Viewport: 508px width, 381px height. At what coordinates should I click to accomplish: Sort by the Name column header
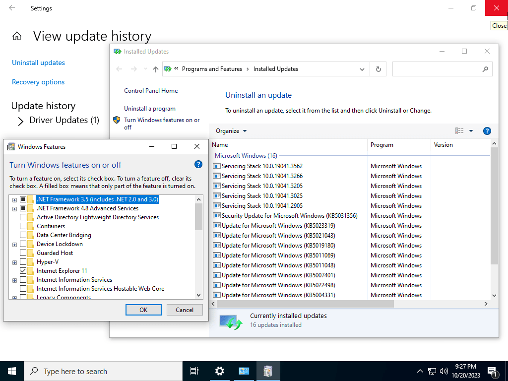click(288, 145)
